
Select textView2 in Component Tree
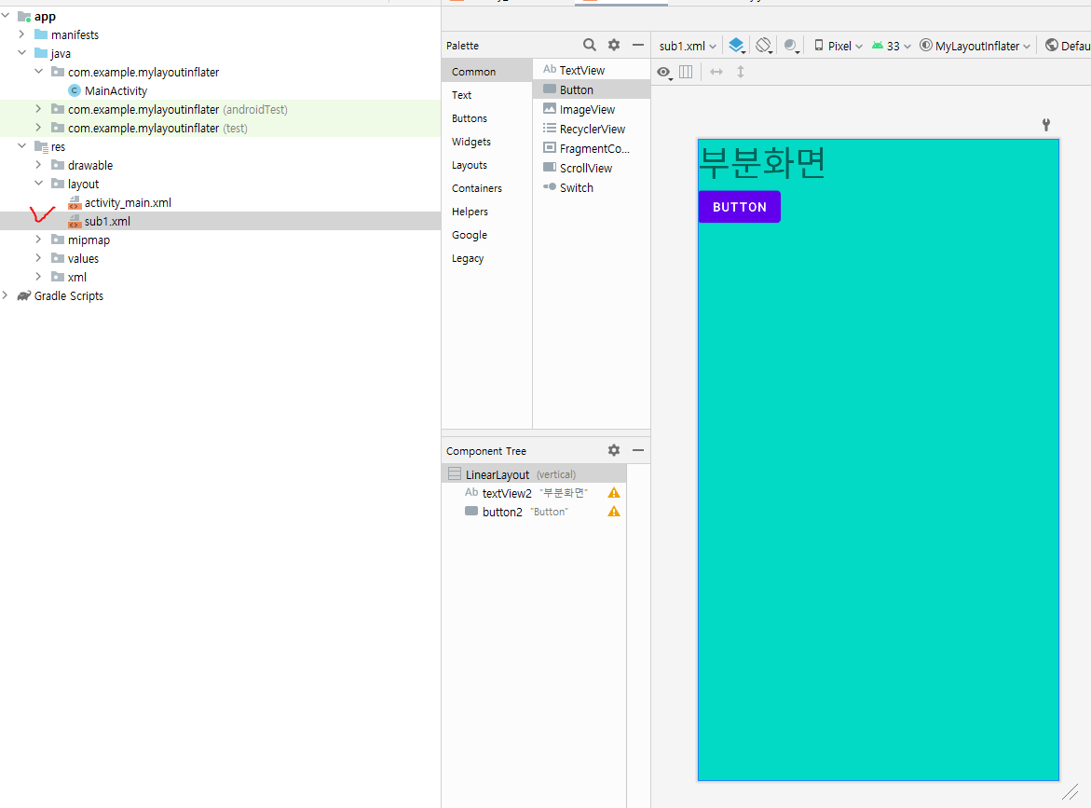coord(534,493)
